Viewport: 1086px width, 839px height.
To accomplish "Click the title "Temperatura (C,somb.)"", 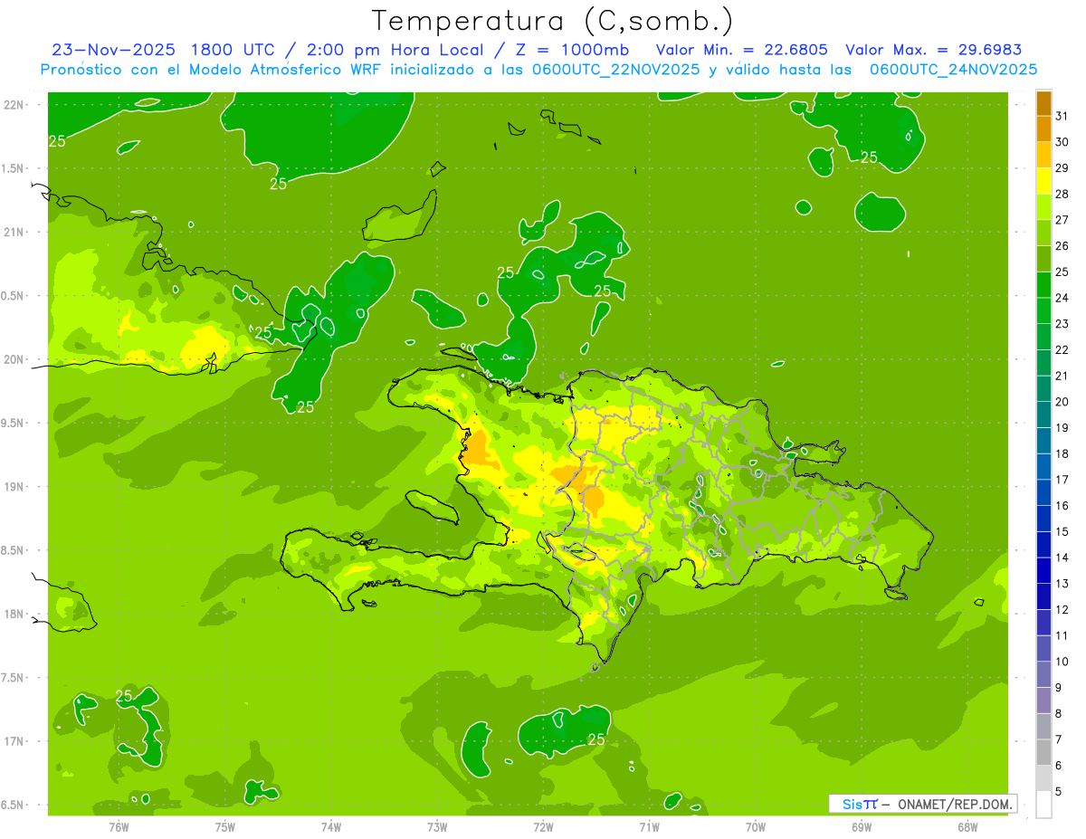I will (x=553, y=21).
